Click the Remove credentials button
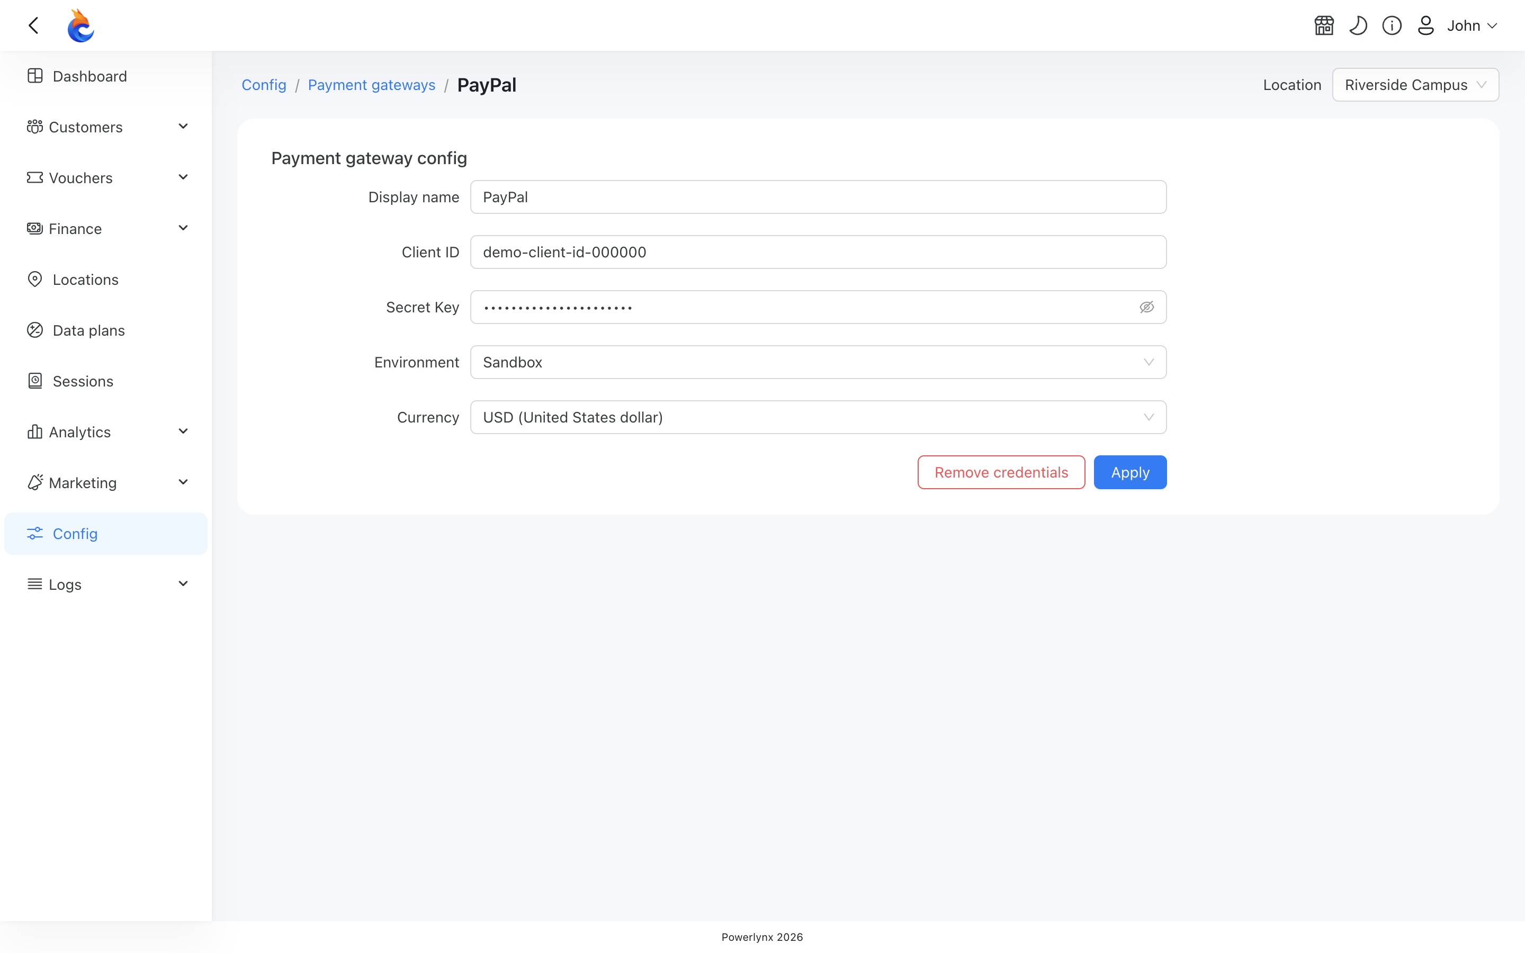Screen dimensions: 1525x953 1001,472
